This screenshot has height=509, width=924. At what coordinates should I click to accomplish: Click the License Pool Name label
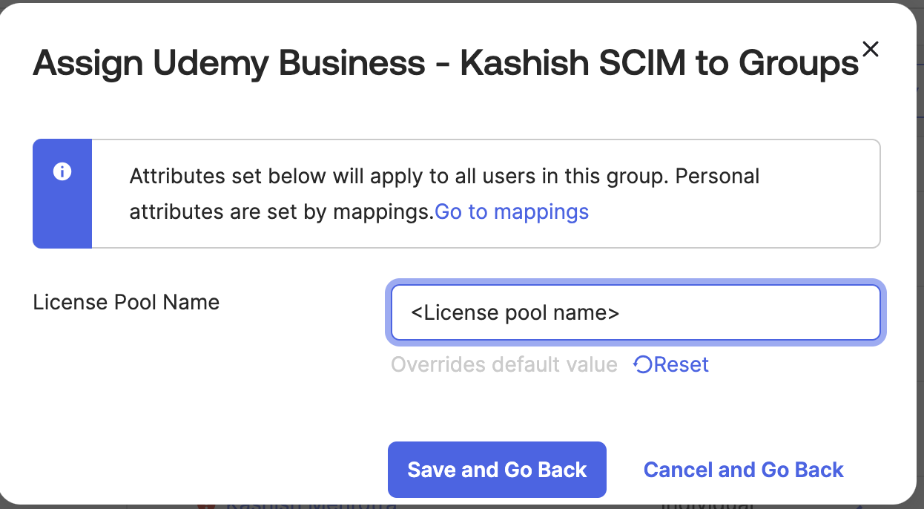pyautogui.click(x=127, y=303)
